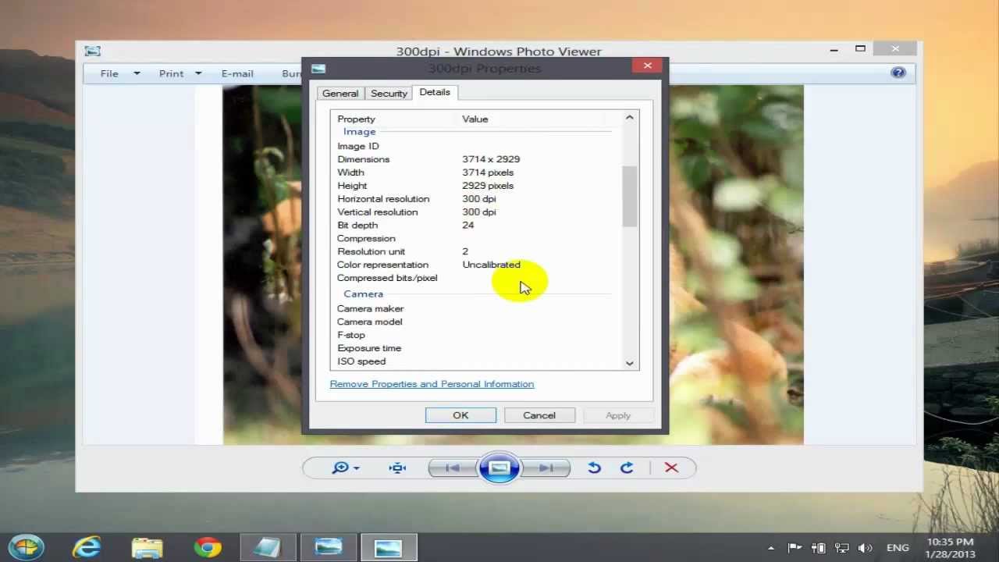Select the Width property row
The width and height of the screenshot is (999, 562).
(475, 173)
